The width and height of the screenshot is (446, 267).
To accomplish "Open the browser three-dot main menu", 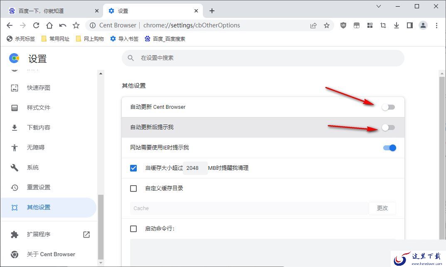I will 436,25.
